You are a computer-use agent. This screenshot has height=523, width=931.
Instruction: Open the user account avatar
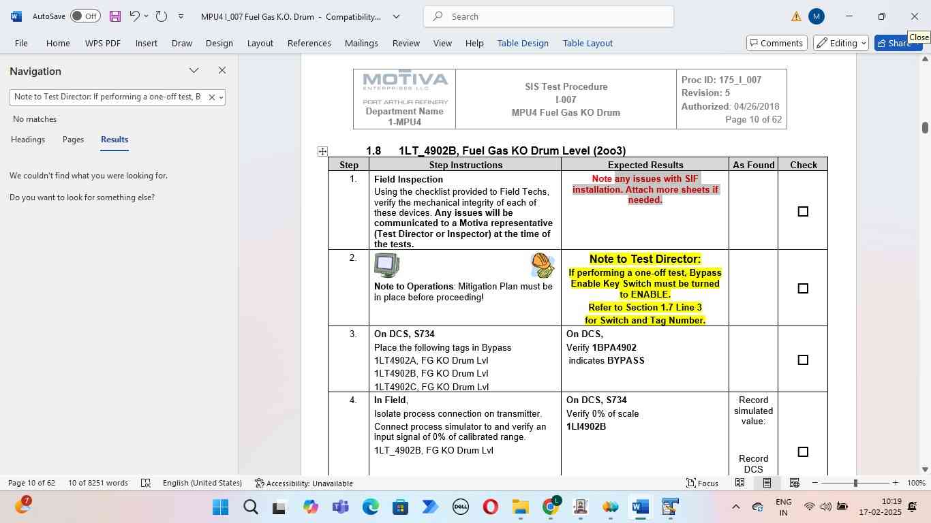(x=816, y=16)
